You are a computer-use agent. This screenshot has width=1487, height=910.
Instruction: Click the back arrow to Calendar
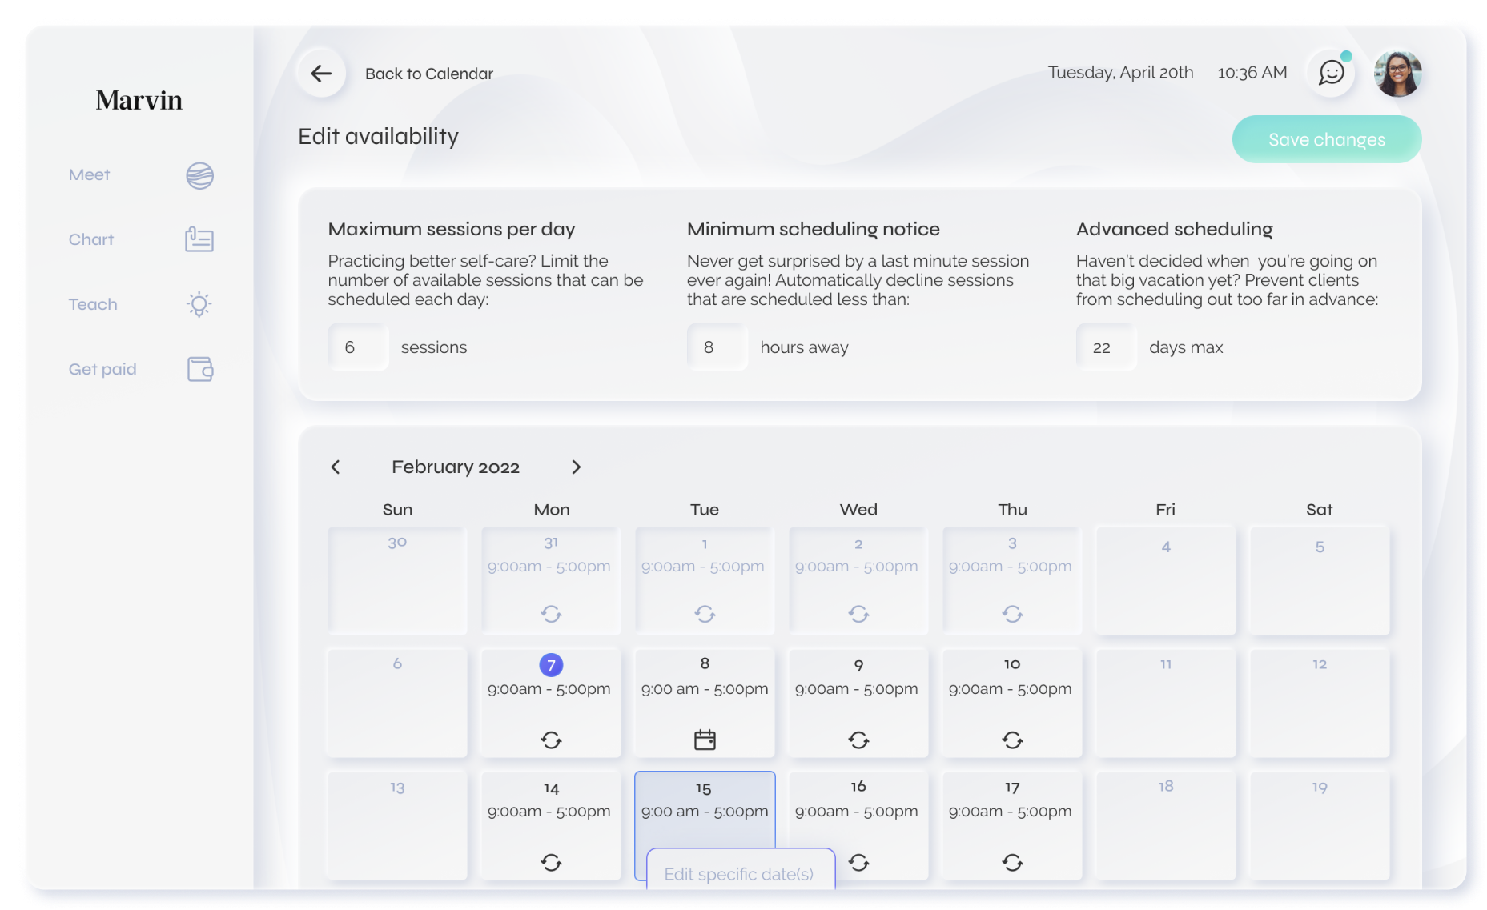pyautogui.click(x=321, y=74)
